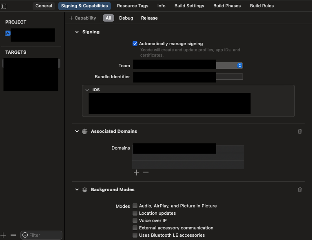The width and height of the screenshot is (312, 240).
Task: Open the Build Phases tab
Action: click(x=227, y=6)
